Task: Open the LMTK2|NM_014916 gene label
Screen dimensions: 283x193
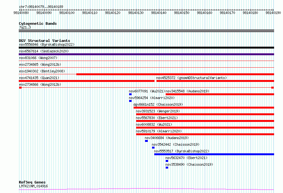Action: pos(33,186)
